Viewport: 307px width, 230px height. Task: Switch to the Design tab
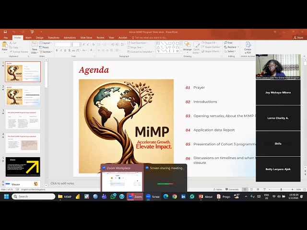point(39,38)
